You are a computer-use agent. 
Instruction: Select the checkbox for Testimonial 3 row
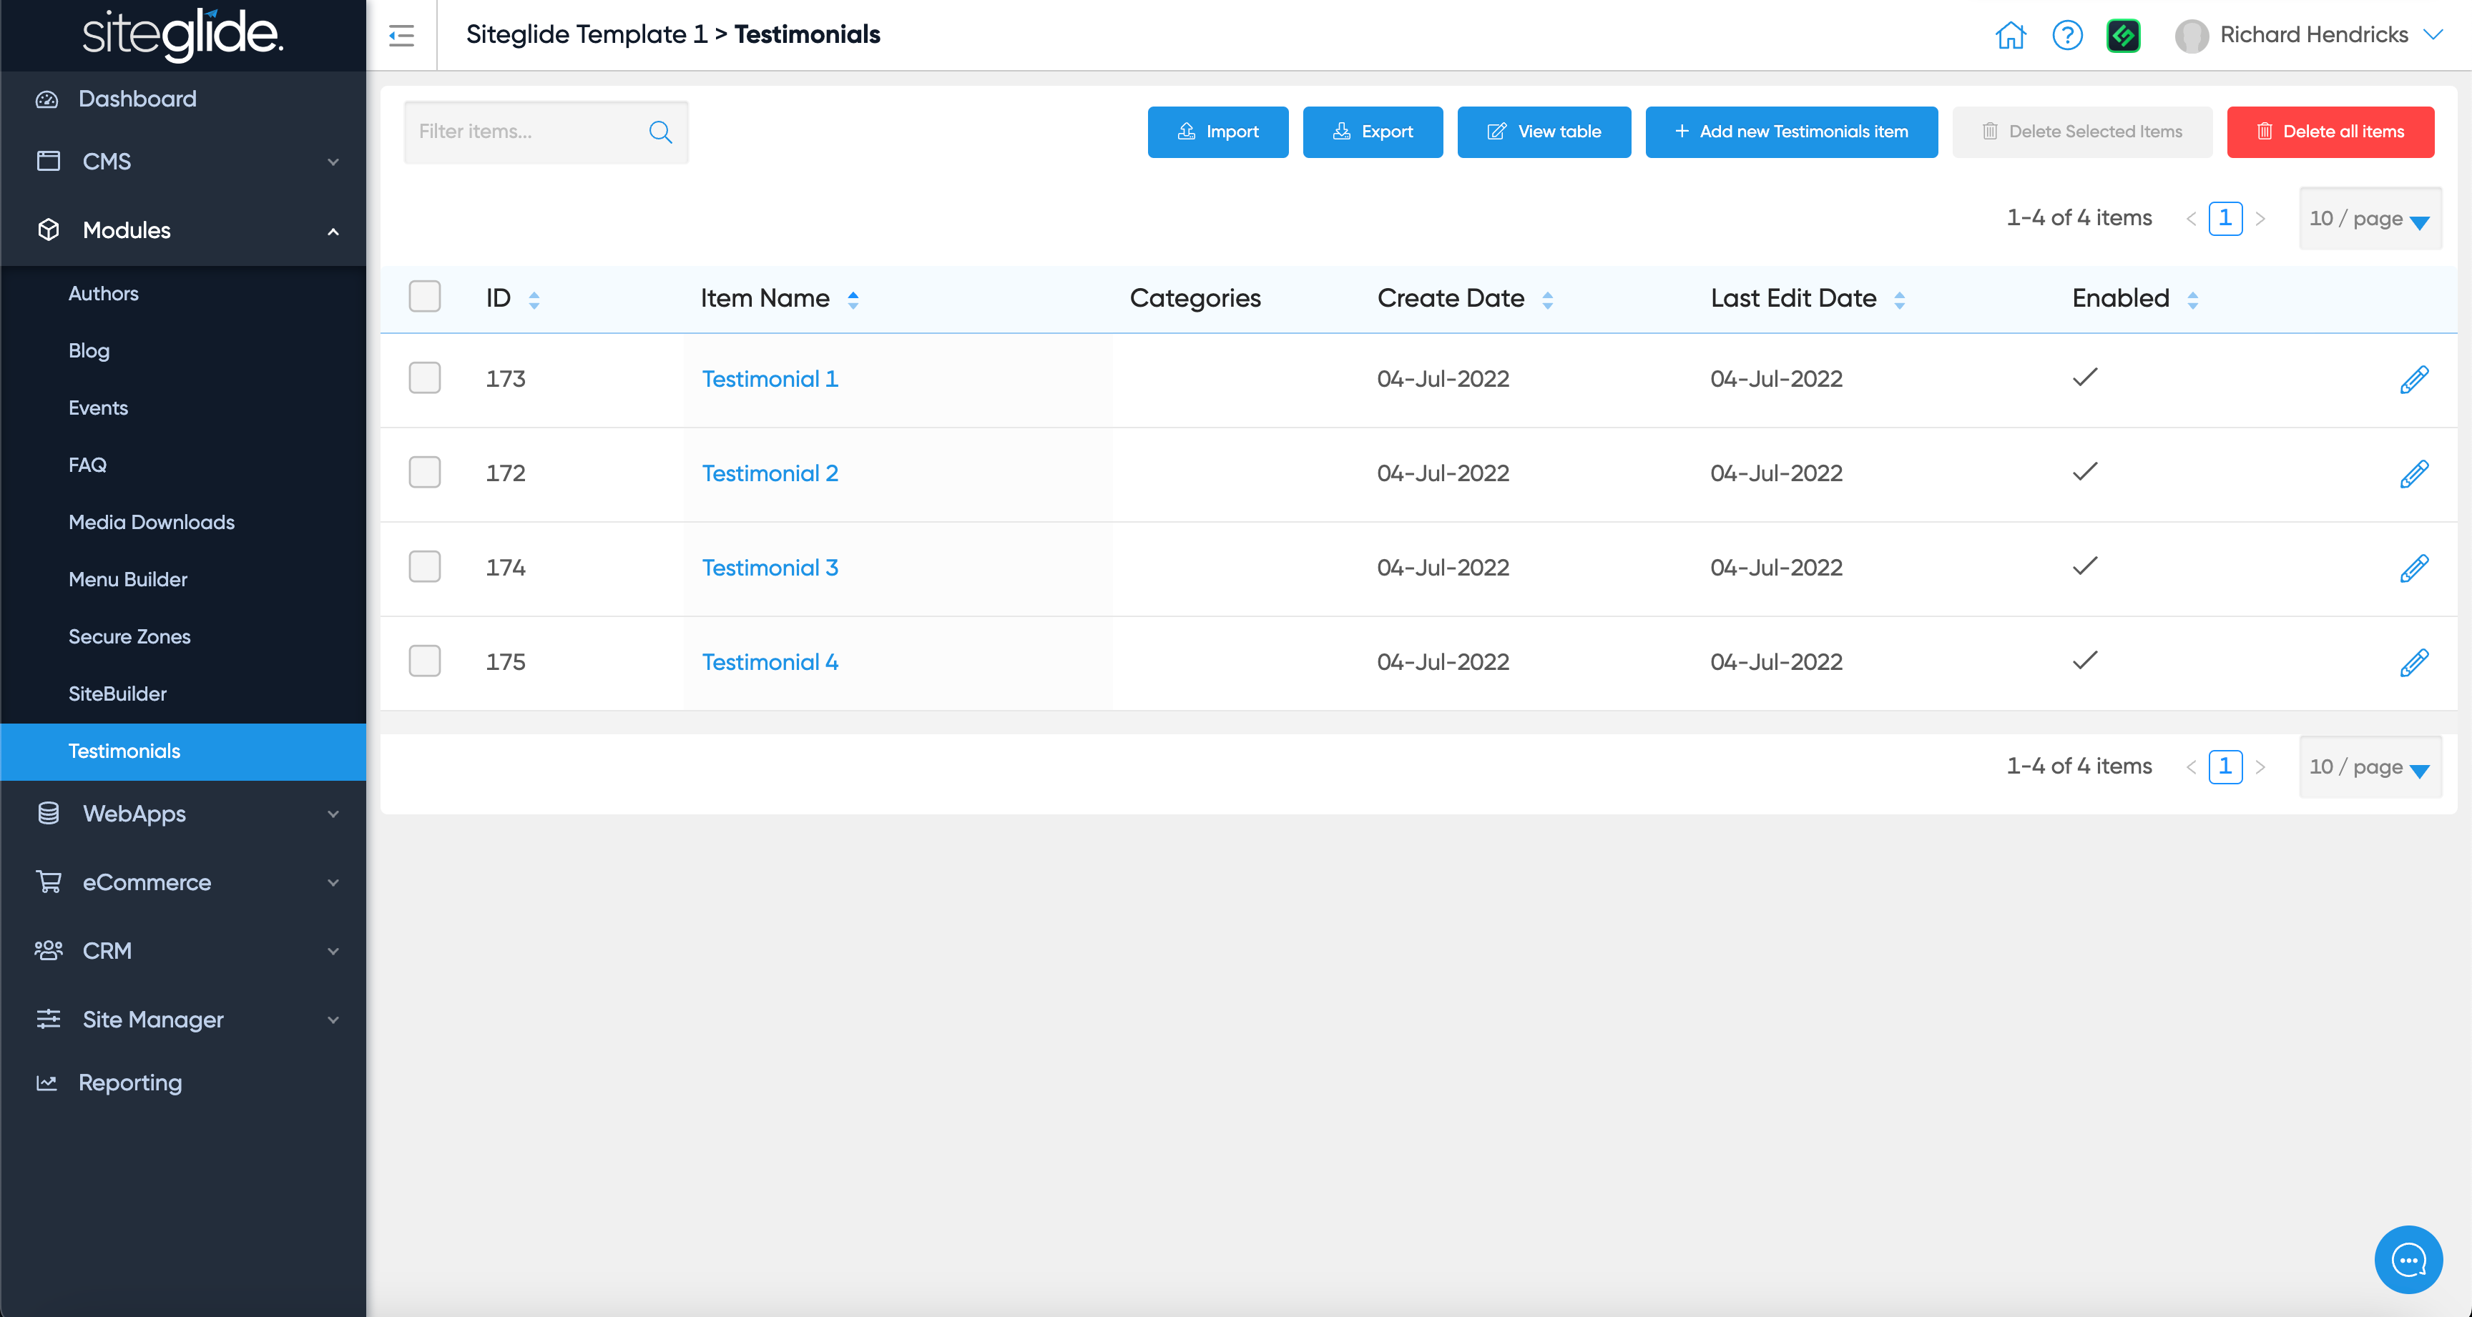tap(424, 567)
